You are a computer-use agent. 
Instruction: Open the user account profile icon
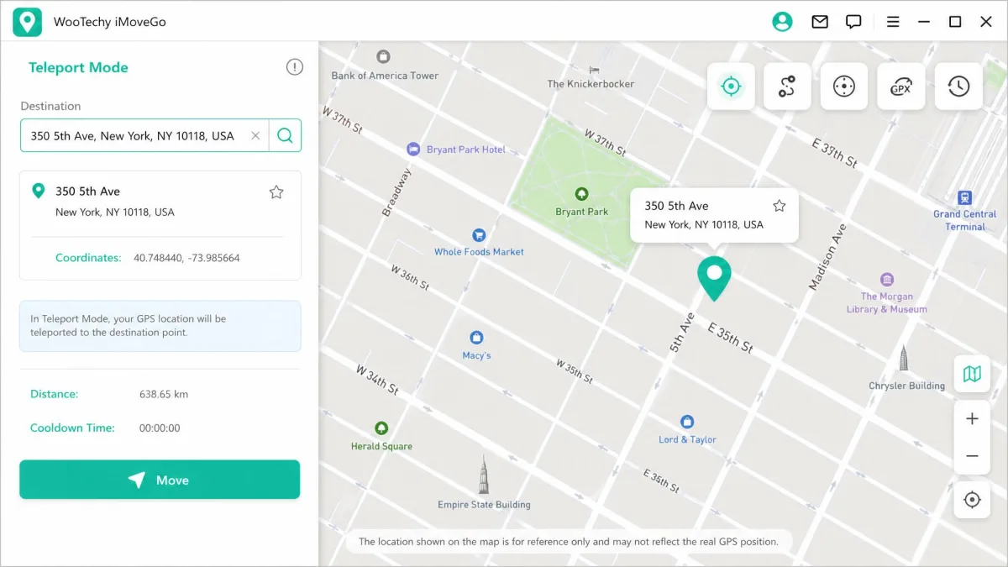click(782, 22)
